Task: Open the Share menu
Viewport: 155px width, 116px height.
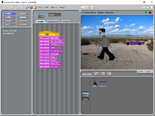Action: click(54, 7)
